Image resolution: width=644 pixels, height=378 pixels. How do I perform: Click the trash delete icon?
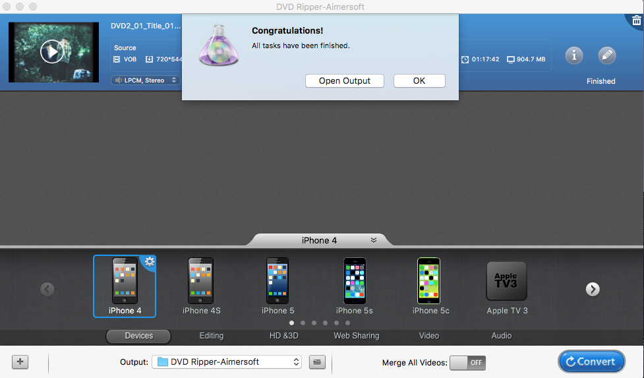click(x=636, y=20)
